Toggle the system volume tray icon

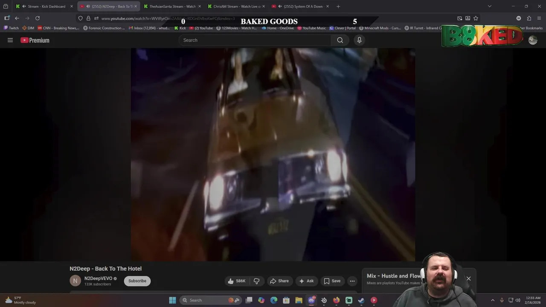point(518,300)
